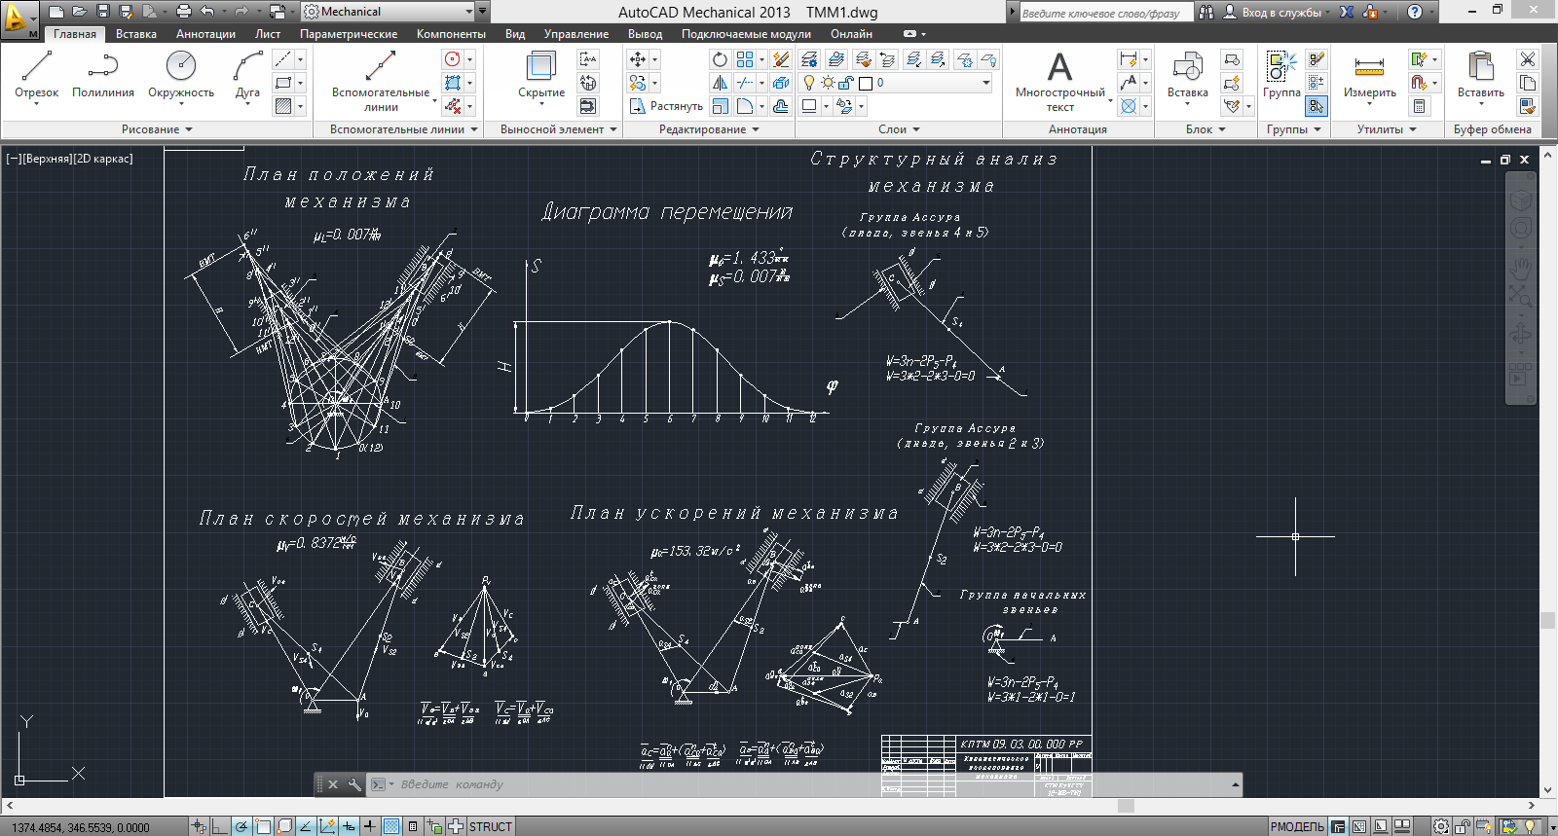Select the Окружность circle tool
This screenshot has height=836, width=1558.
(181, 76)
